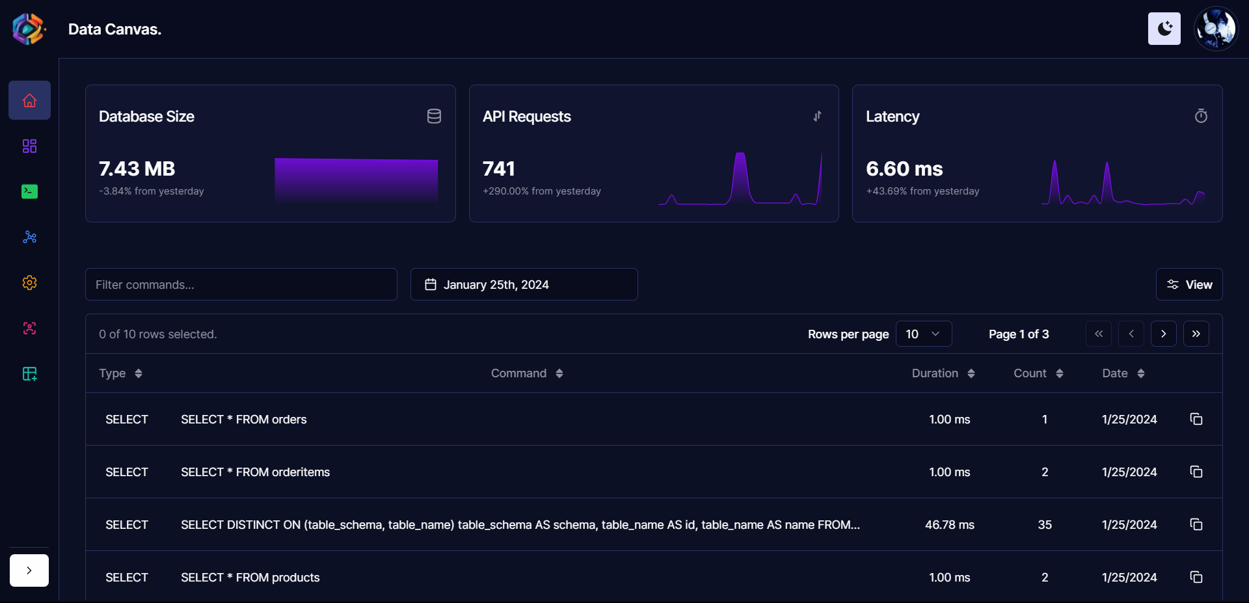Click the '0 of 10 rows selected.' text
This screenshot has height=603, width=1249.
(x=158, y=334)
